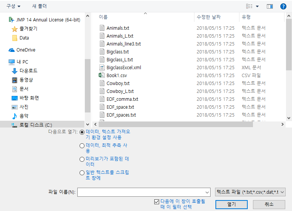
Task: Click the CSV 파일 type cell
Action: tap(251, 75)
